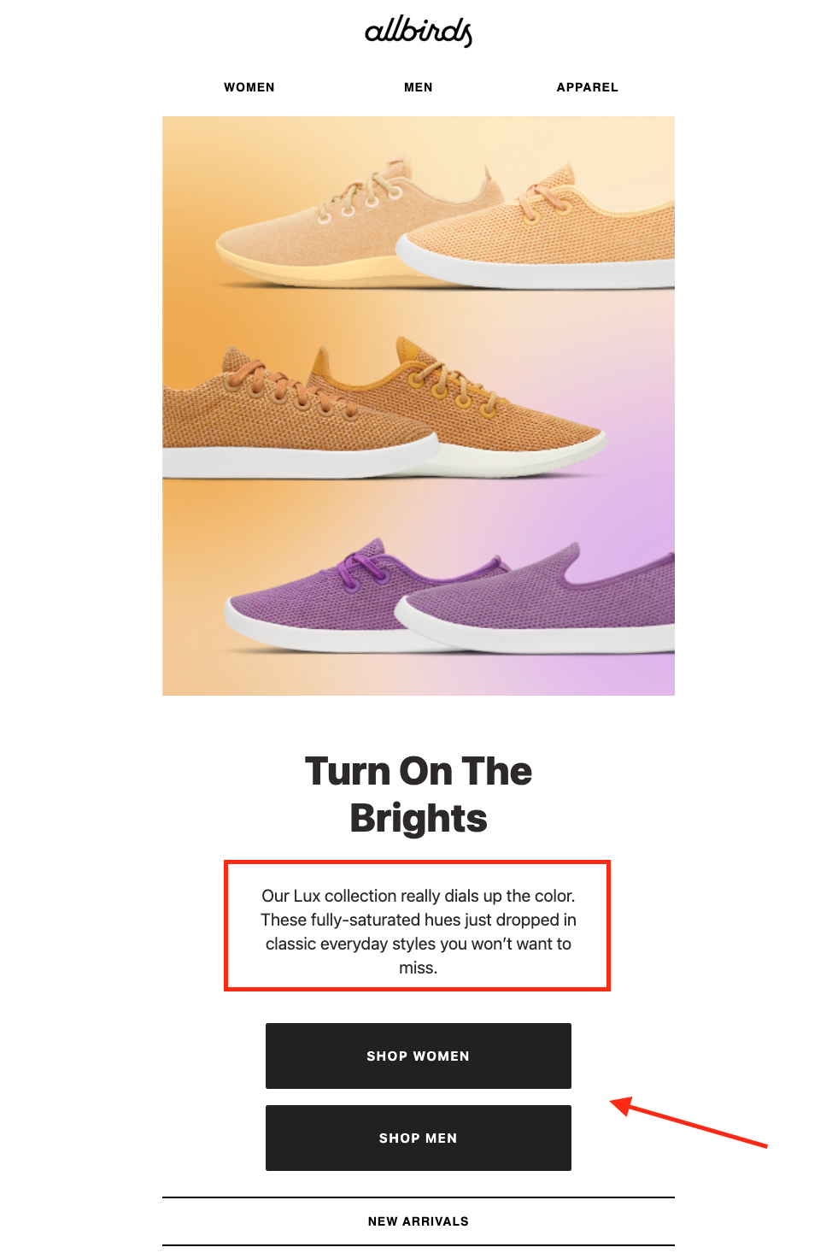Open the MEN navigation link
Viewport: 832px width, 1253px height.
pyautogui.click(x=419, y=87)
